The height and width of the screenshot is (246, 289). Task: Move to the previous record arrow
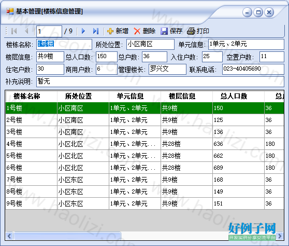click(26, 31)
